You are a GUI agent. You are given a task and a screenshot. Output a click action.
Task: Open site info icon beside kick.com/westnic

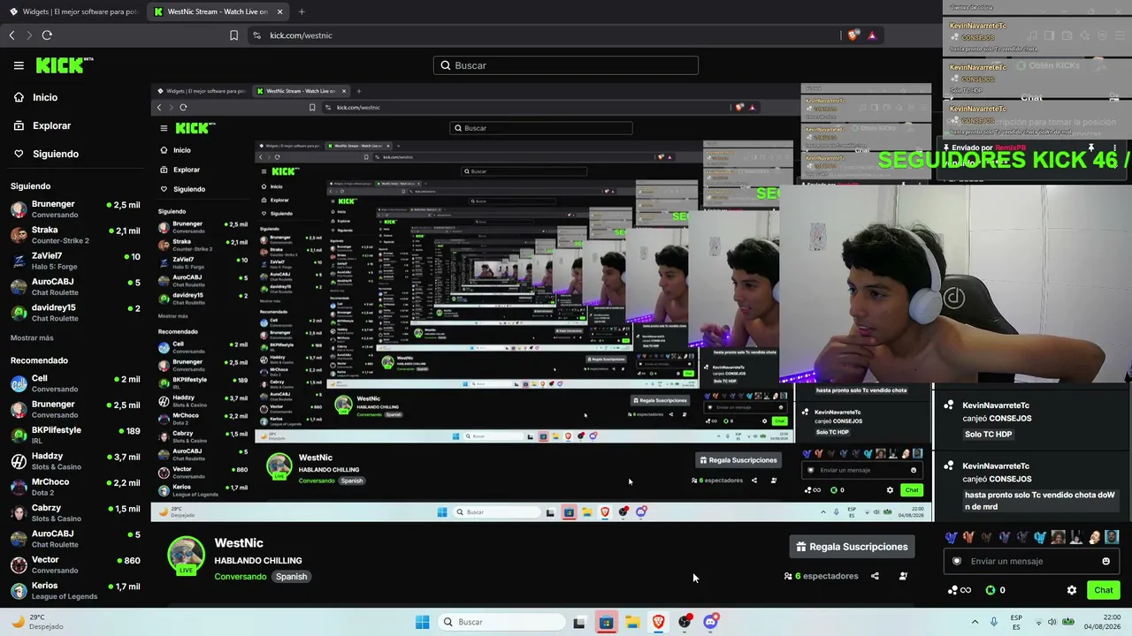(x=256, y=35)
